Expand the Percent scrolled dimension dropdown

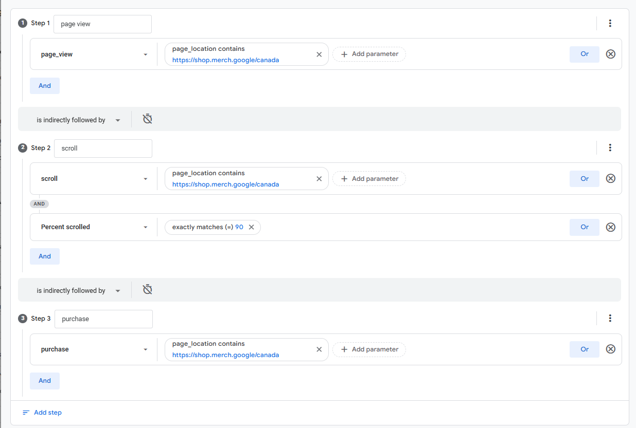click(146, 227)
